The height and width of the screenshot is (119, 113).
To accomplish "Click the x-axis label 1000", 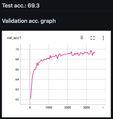I will (49, 107).
